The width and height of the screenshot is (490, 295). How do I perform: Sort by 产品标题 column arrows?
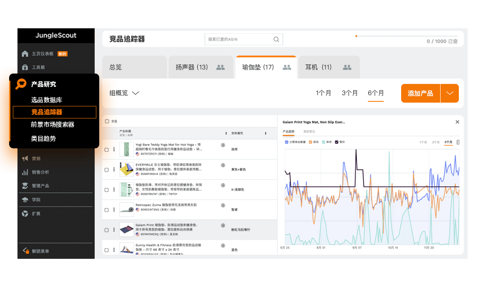[226, 133]
